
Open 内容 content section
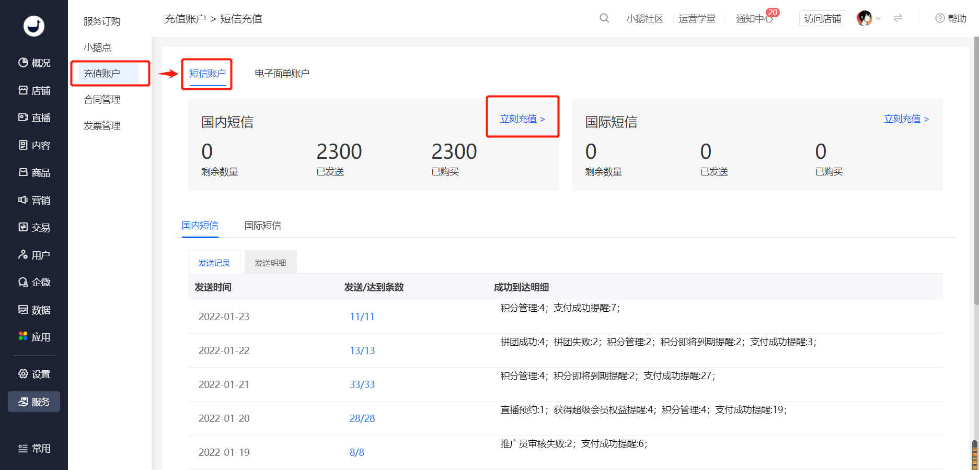click(x=34, y=145)
